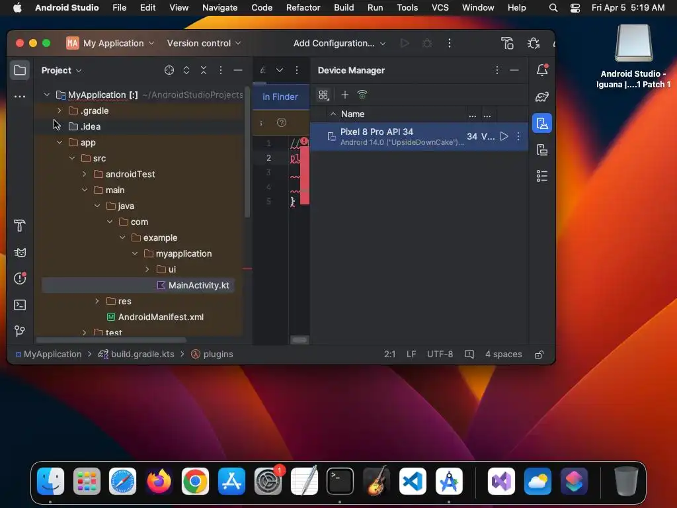Viewport: 677px width, 508px height.
Task: Click UTF-8 encoding in status bar
Action: tap(440, 355)
